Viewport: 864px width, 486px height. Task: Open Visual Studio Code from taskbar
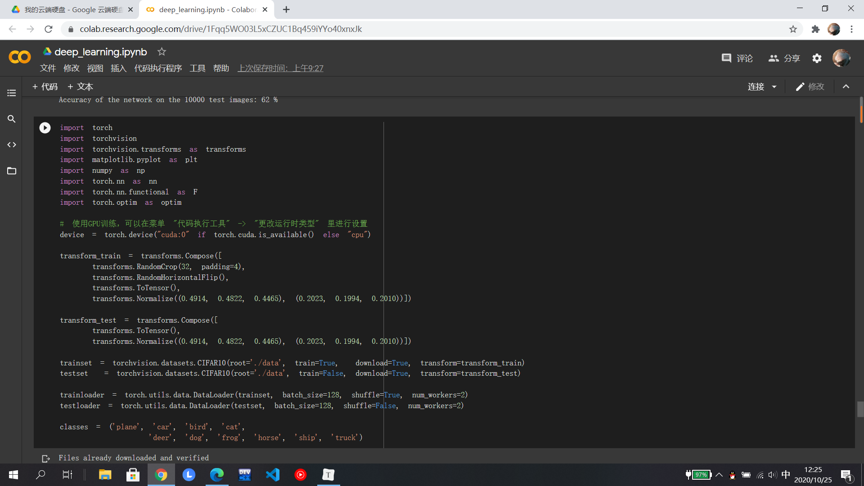[273, 475]
